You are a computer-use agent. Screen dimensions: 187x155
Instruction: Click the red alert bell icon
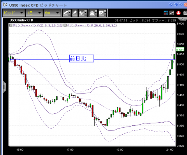point(178,13)
